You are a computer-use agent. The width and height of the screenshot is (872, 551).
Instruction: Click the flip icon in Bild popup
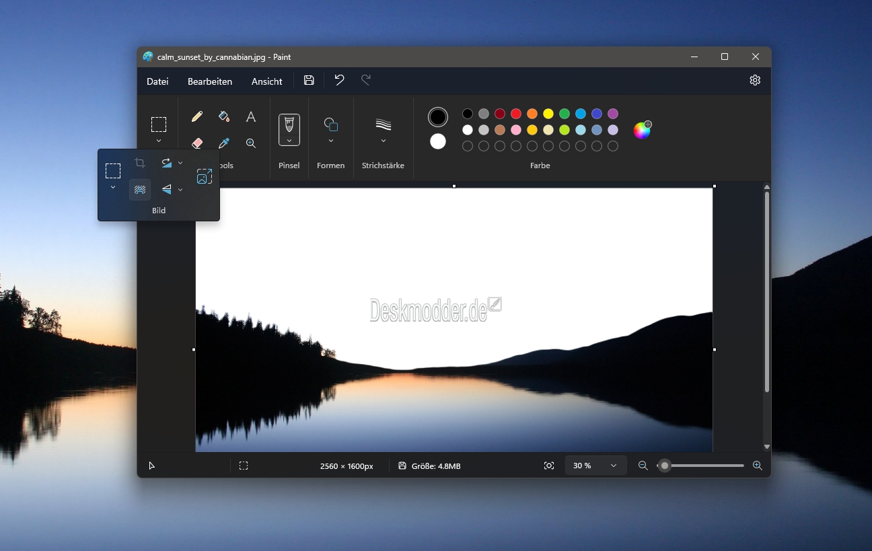click(166, 190)
